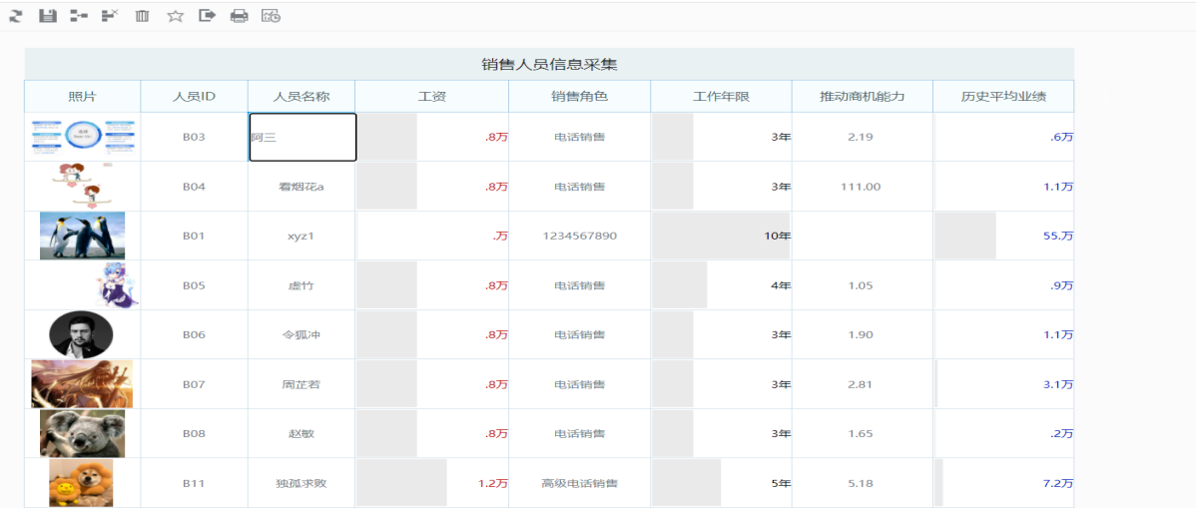Click the name cell 令狐冲
Image resolution: width=1196 pixels, height=508 pixels.
coord(301,335)
